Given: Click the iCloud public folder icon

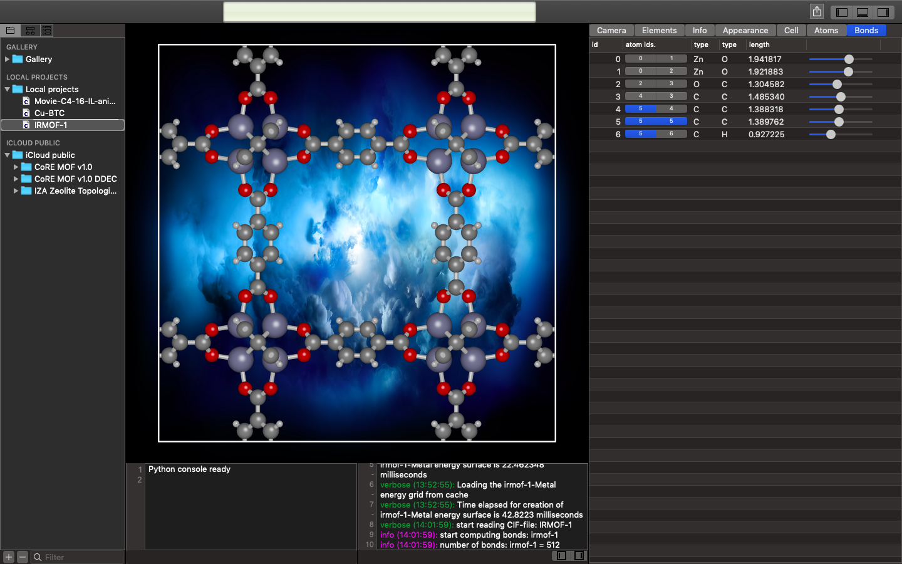Looking at the screenshot, I should tap(18, 155).
